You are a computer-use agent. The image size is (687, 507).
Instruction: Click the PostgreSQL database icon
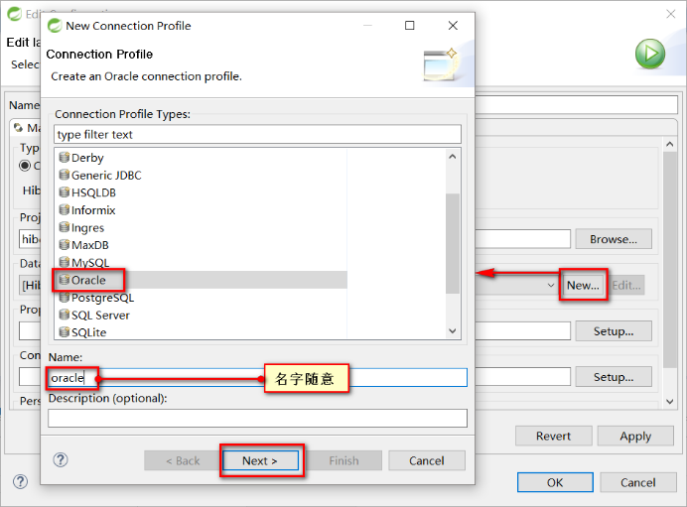point(65,298)
